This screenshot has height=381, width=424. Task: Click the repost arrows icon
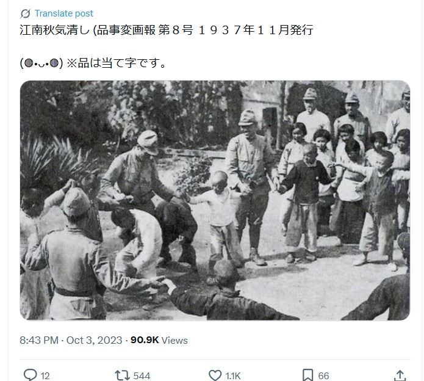pyautogui.click(x=122, y=376)
